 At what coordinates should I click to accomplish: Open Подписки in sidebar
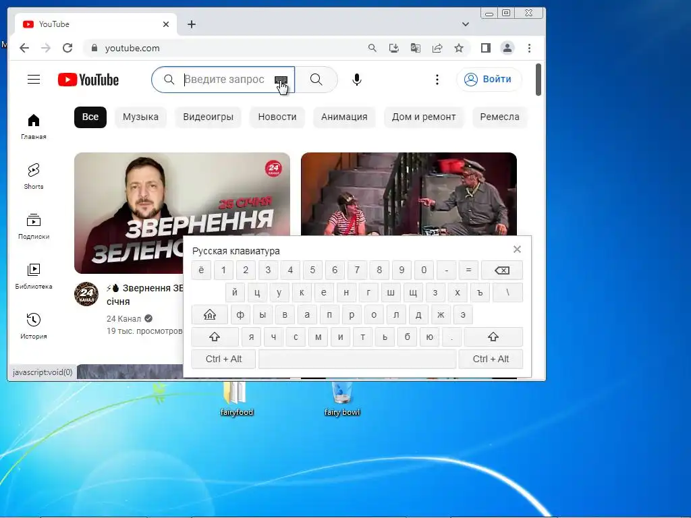[34, 227]
